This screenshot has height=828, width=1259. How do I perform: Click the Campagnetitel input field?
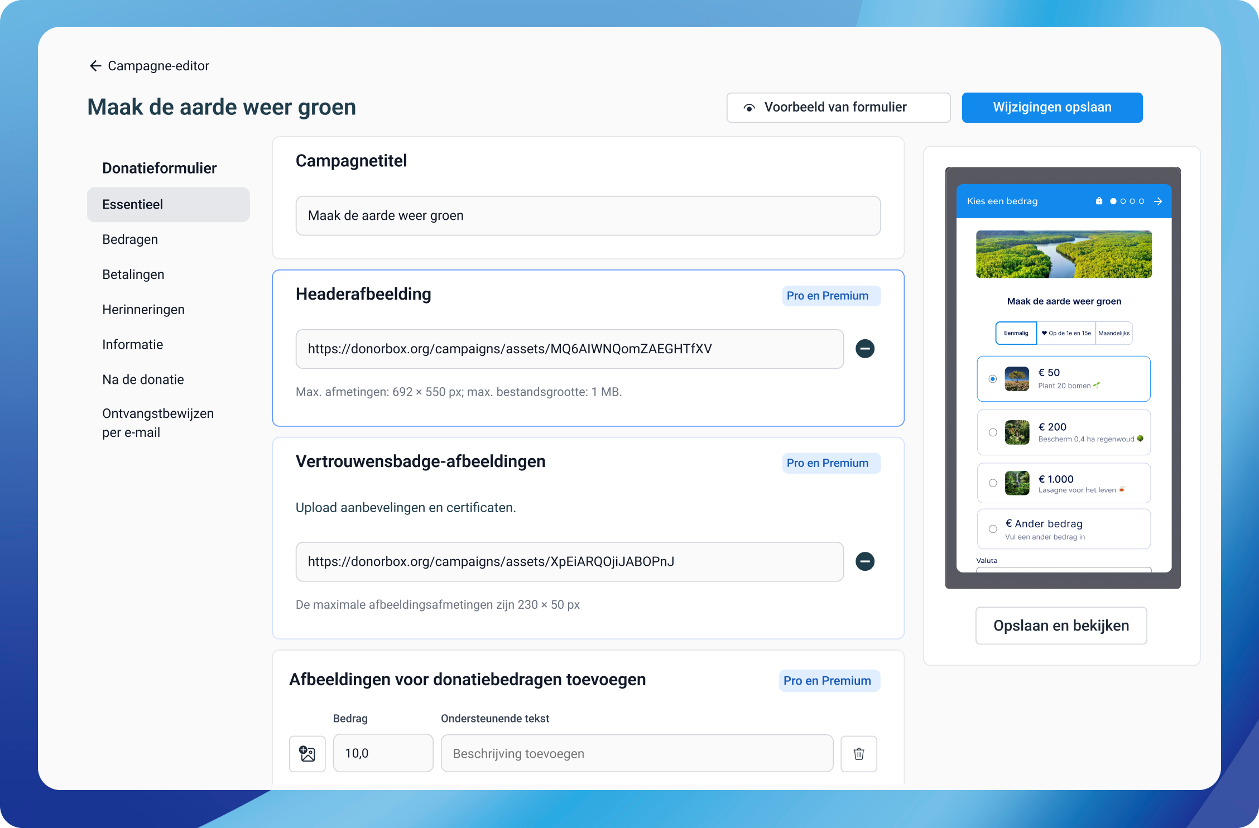coord(588,216)
